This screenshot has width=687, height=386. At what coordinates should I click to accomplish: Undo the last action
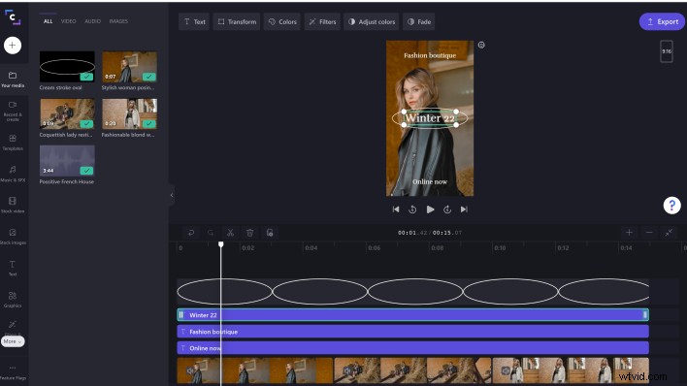pyautogui.click(x=191, y=233)
